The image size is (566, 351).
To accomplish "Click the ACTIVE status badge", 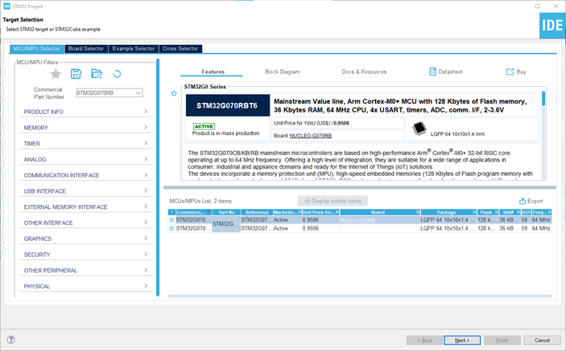I will (204, 126).
